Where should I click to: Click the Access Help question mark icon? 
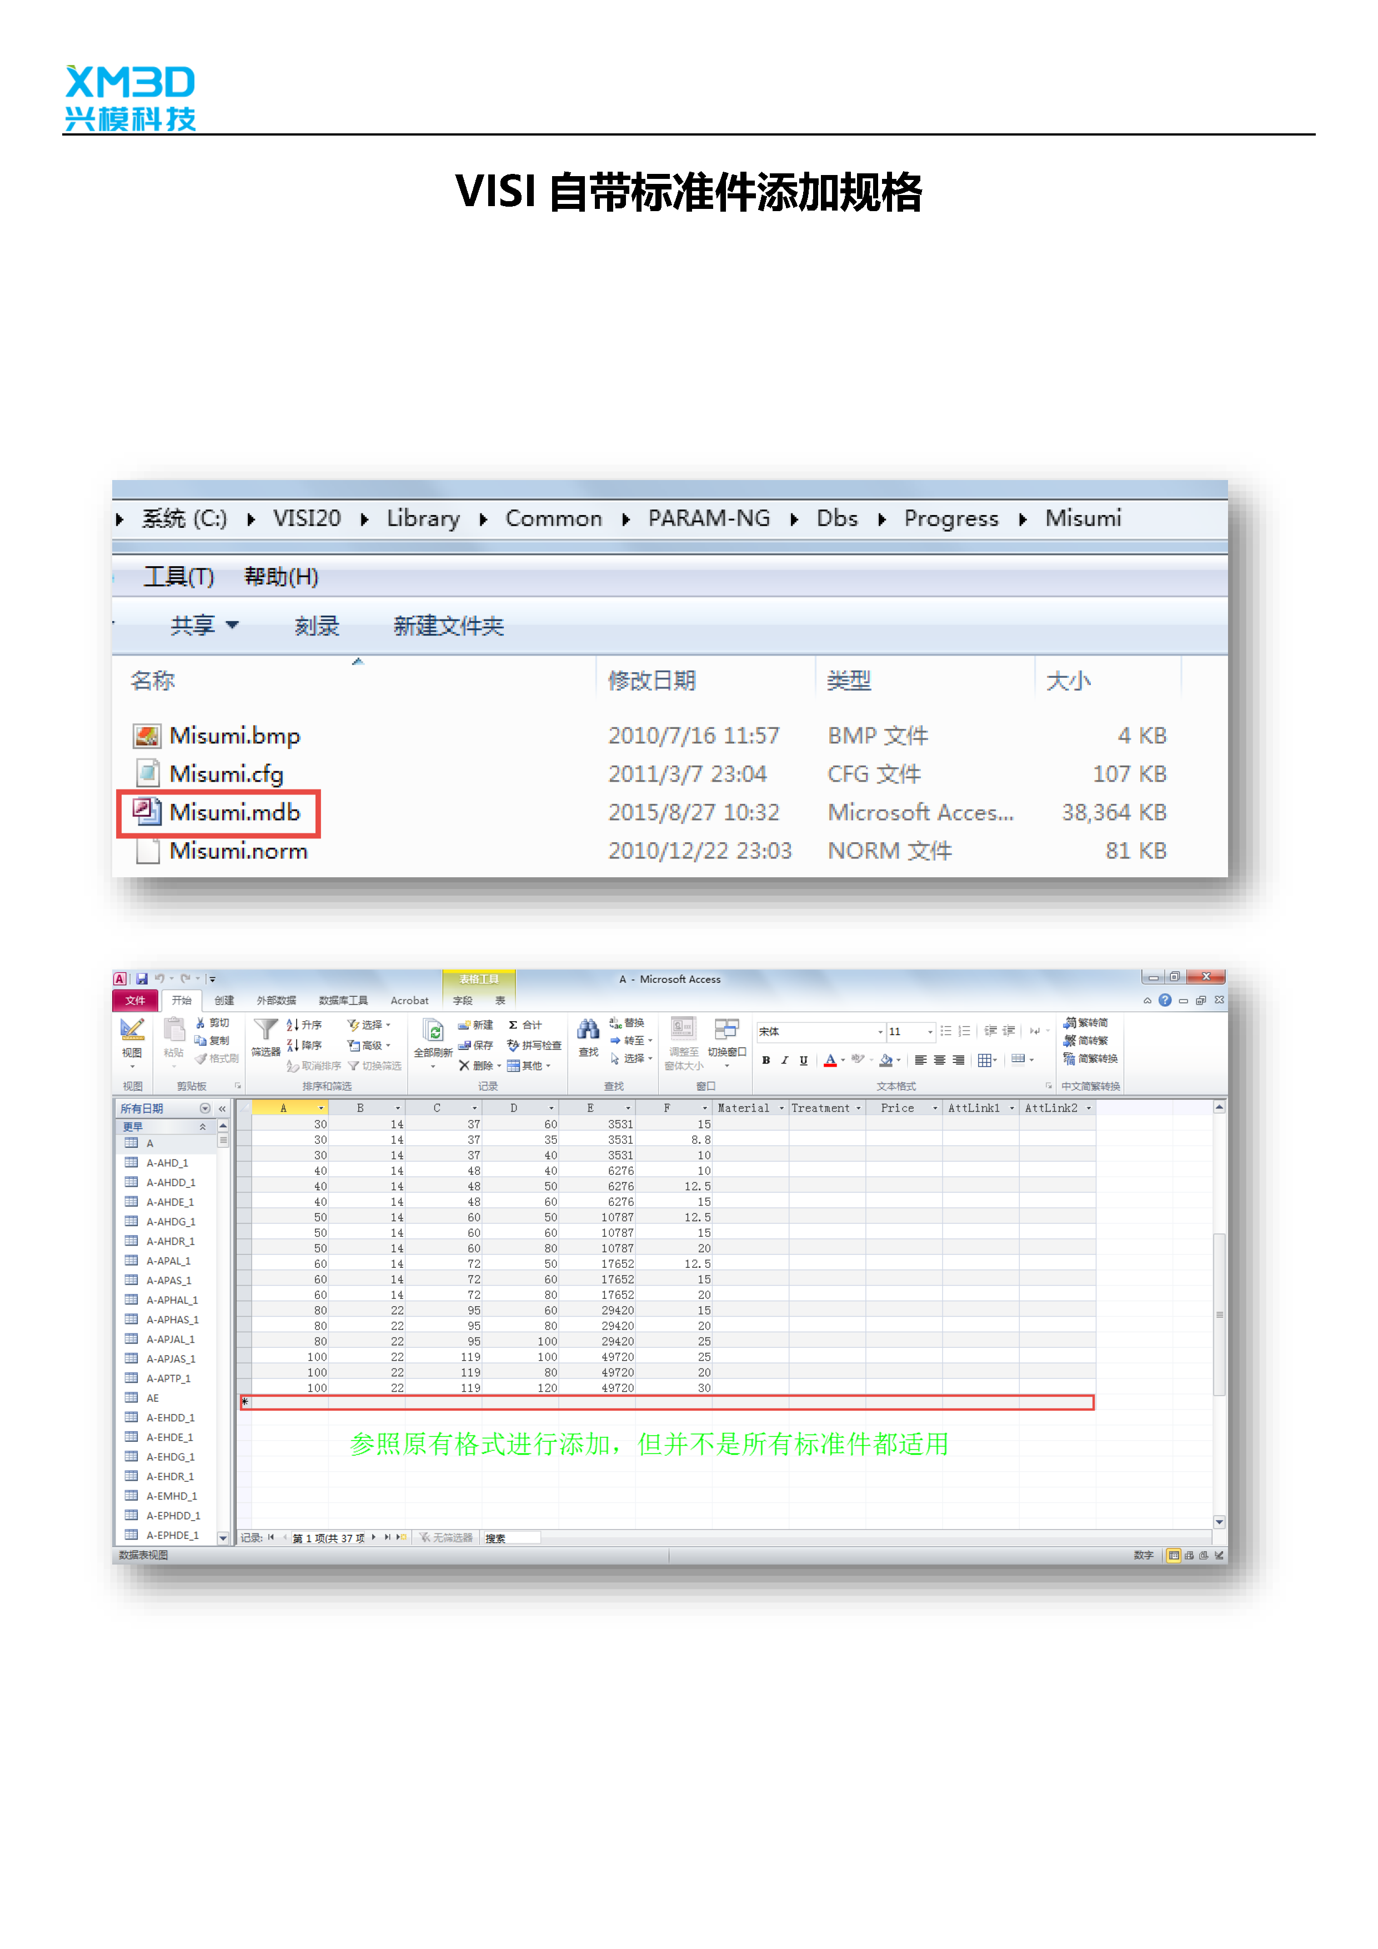point(1165,1000)
